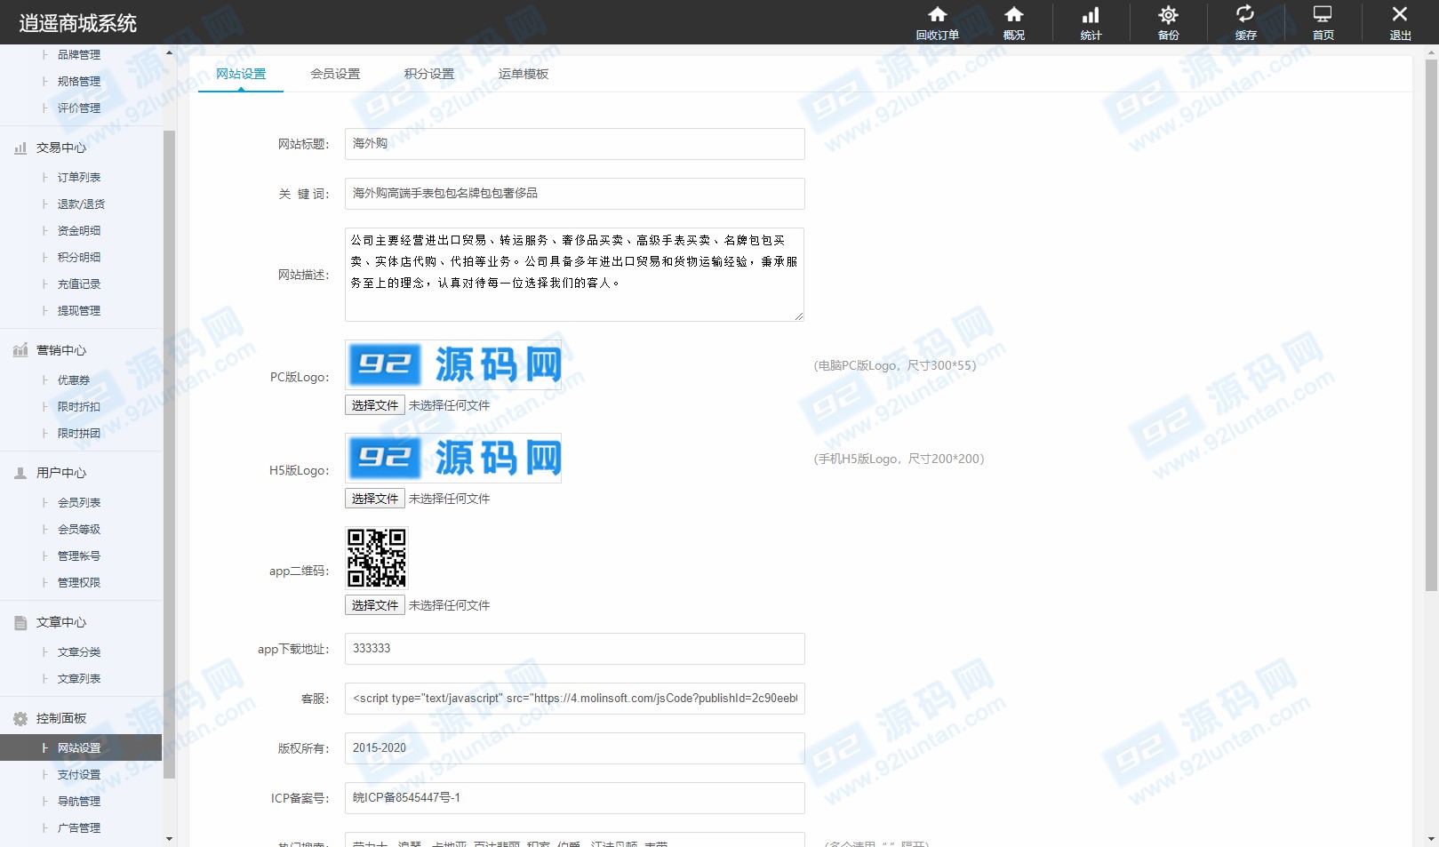
Task: Select 网站设置 in sidebar
Action: pos(81,748)
